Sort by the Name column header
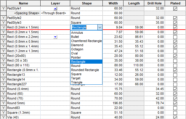The height and width of the screenshot is (119, 186). (x=23, y=3)
